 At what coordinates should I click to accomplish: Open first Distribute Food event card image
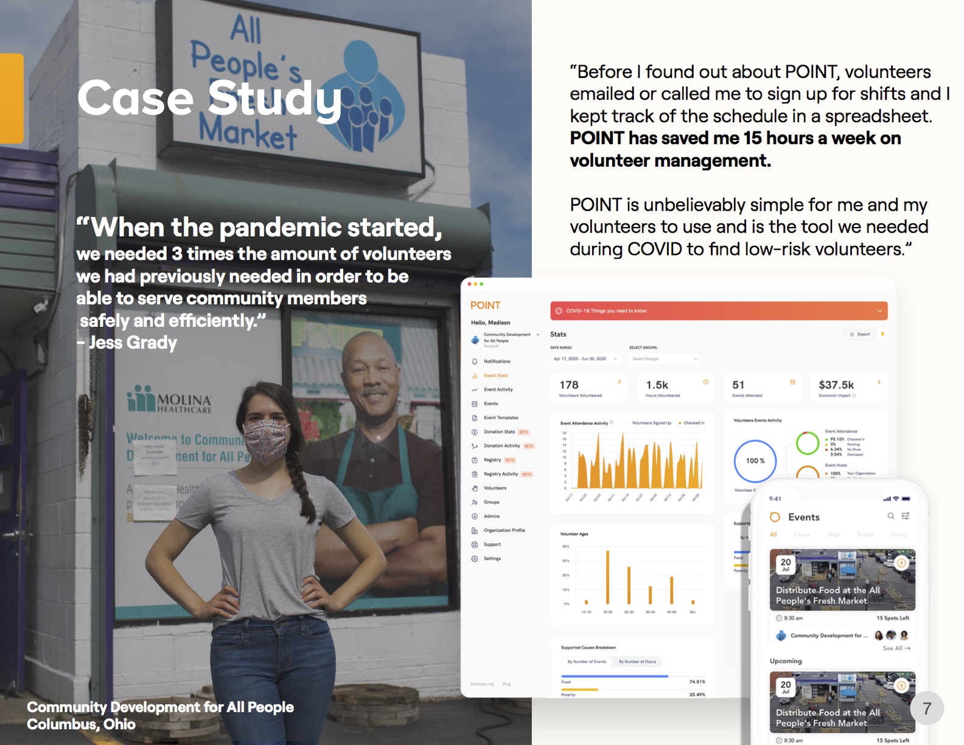click(842, 580)
